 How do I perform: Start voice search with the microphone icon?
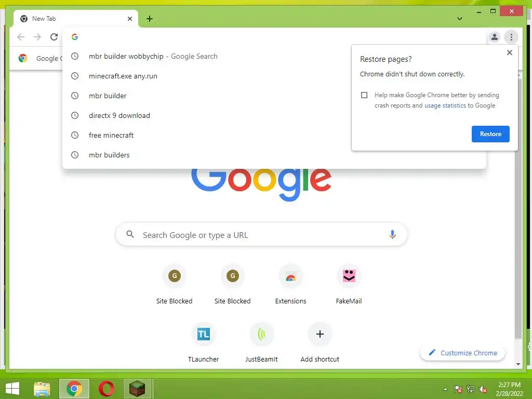click(392, 235)
